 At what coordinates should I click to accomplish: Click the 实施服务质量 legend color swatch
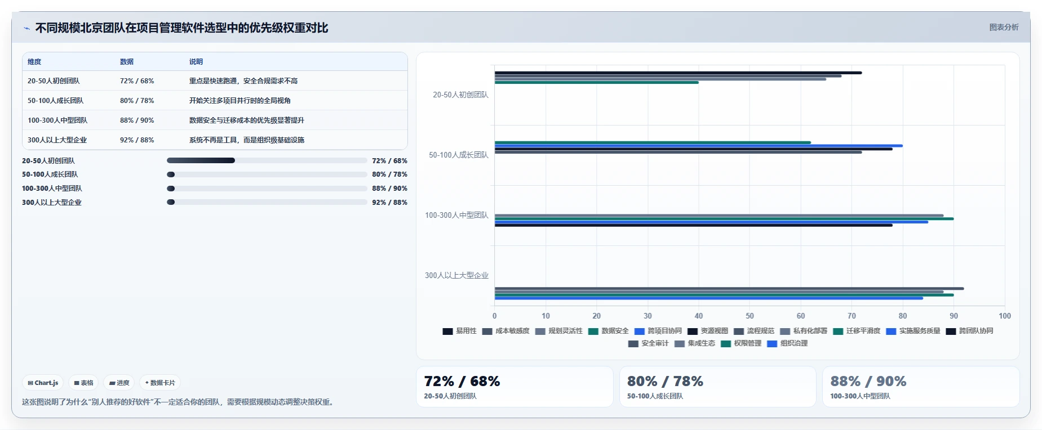pos(891,332)
